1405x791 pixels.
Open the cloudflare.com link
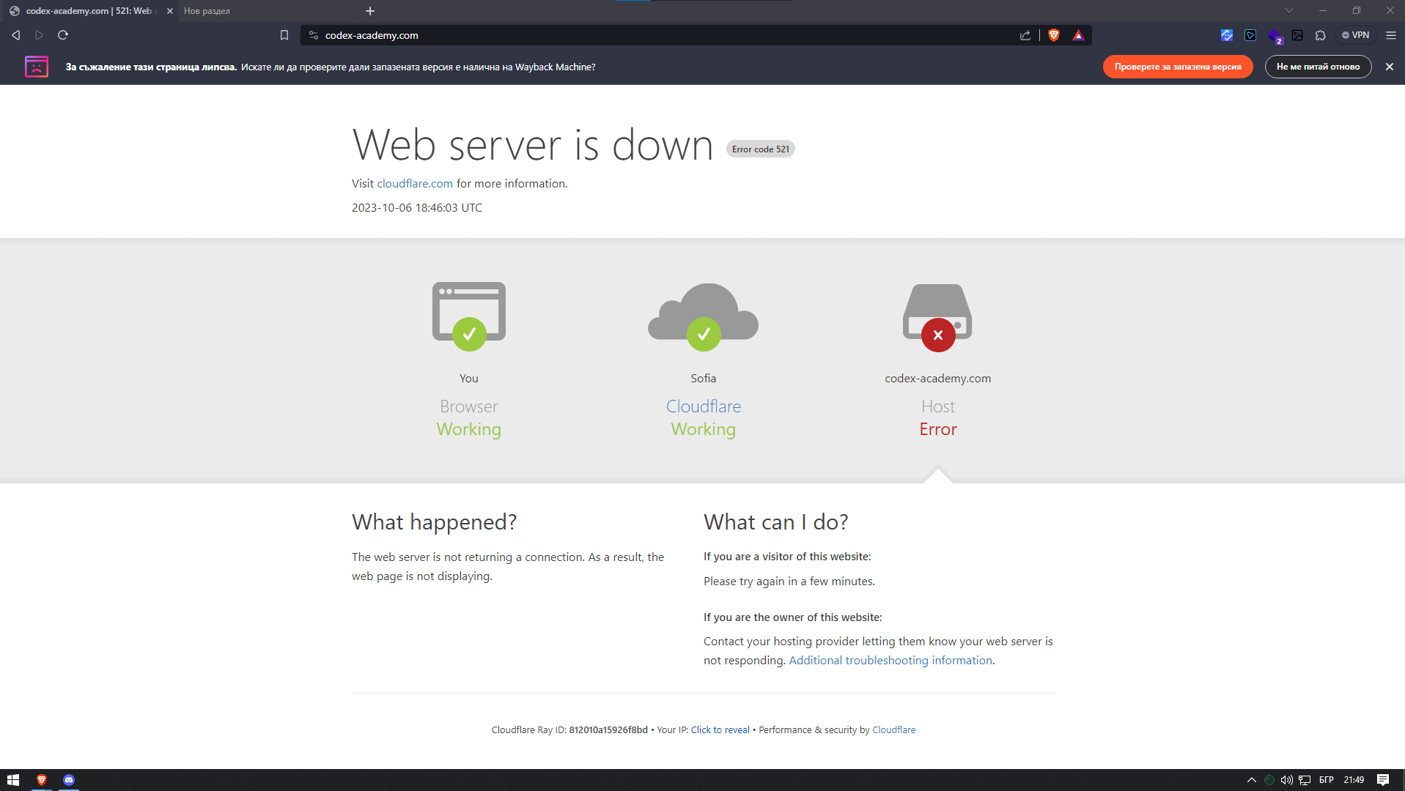point(415,184)
